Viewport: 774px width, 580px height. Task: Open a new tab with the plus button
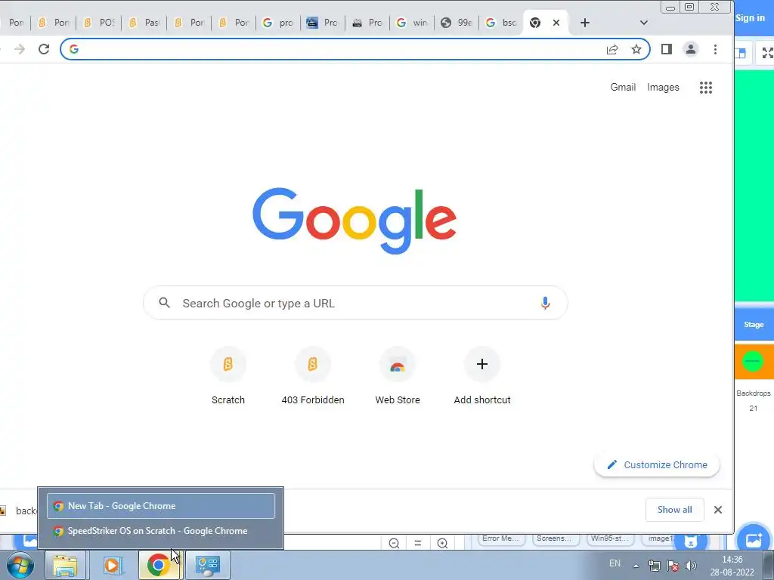585,23
